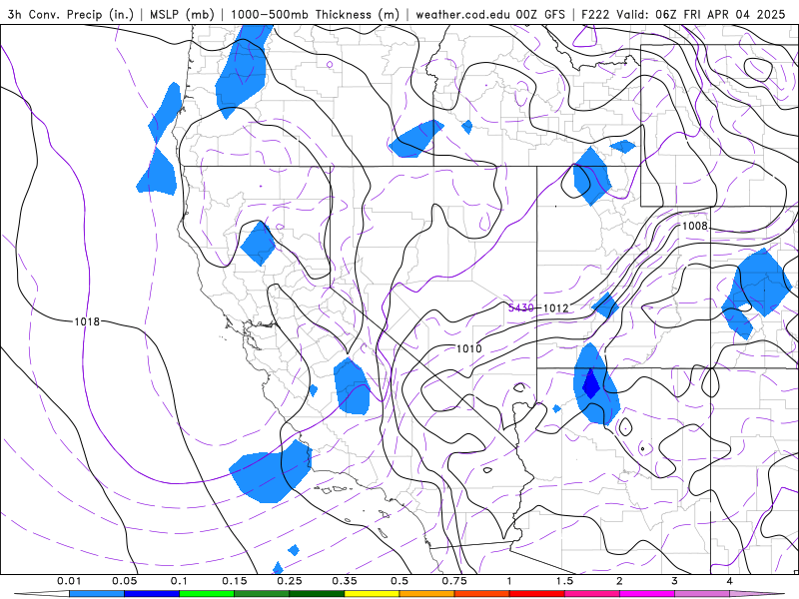Click the legend value 1.5
799x599 pixels.
(x=564, y=581)
